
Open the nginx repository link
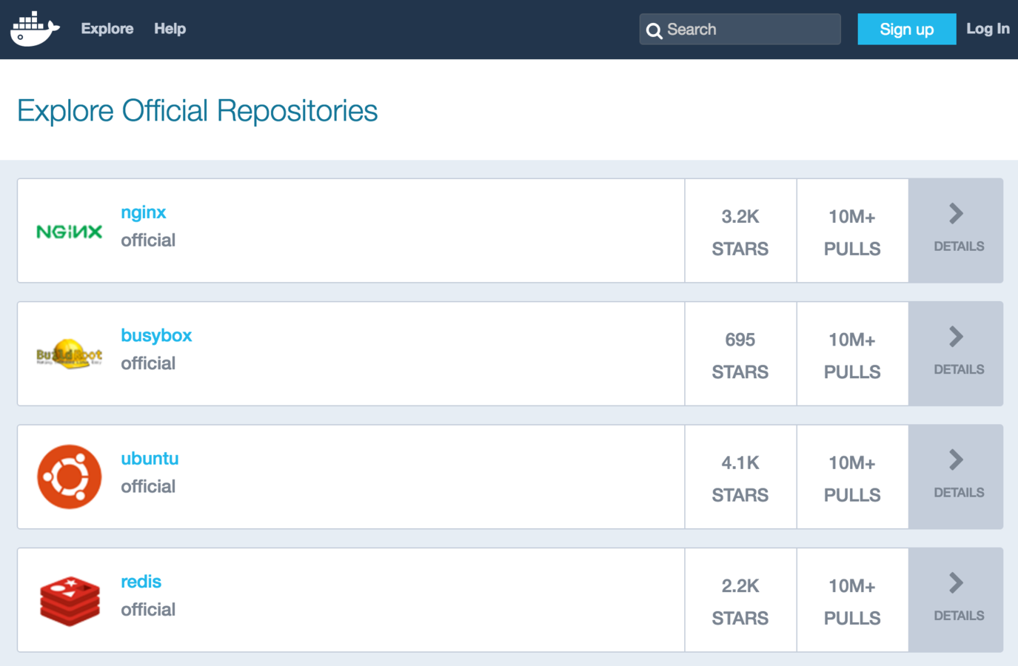point(144,212)
